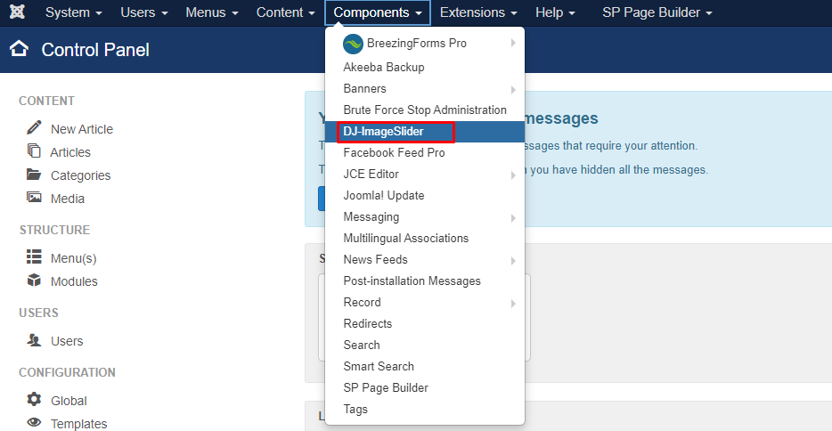
Task: Click the Articles stack icon
Action: tap(34, 150)
